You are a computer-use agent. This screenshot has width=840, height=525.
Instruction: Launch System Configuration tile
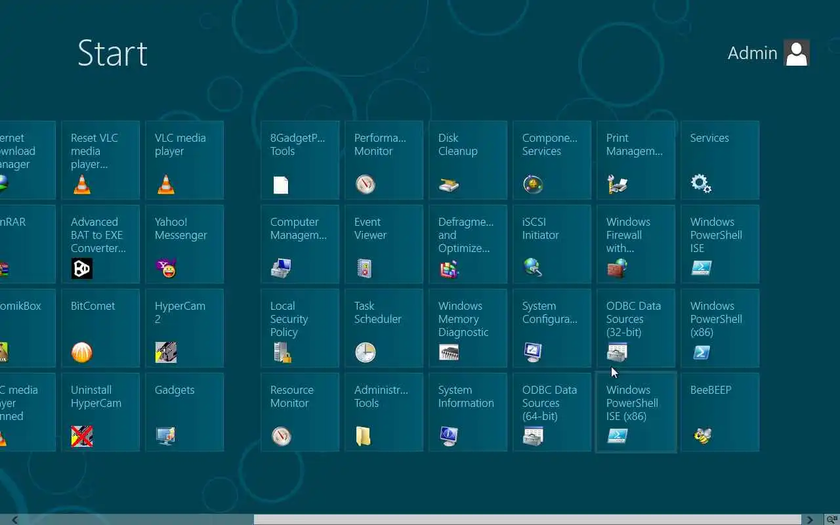552,328
